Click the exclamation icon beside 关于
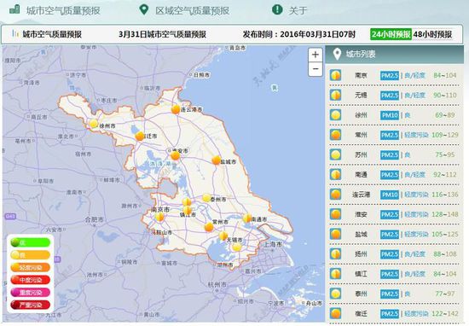The width and height of the screenshot is (469, 326). 277,9
